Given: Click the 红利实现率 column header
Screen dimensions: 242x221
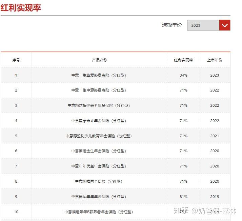Looking at the screenshot, I should tap(183, 60).
